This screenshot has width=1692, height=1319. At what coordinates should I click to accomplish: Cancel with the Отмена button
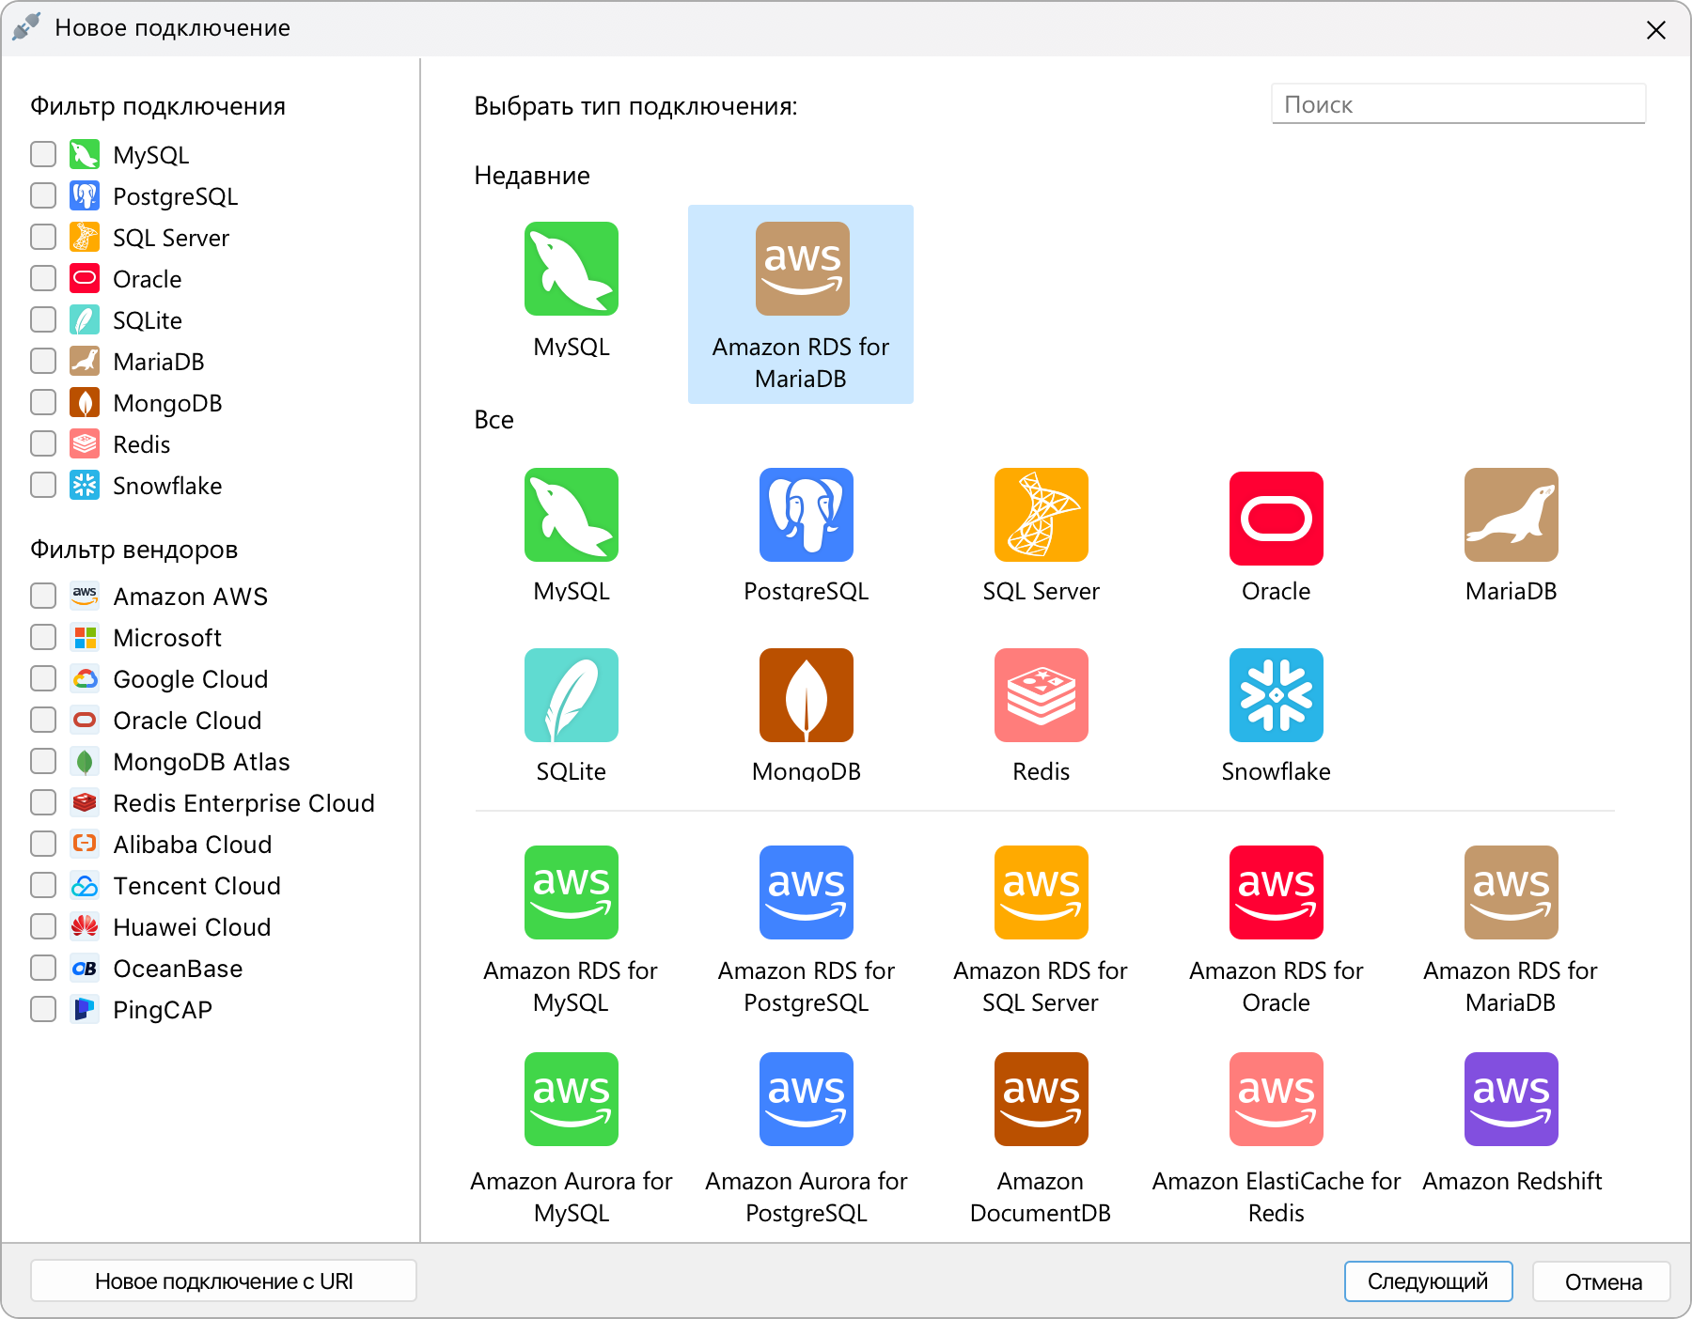(1603, 1281)
